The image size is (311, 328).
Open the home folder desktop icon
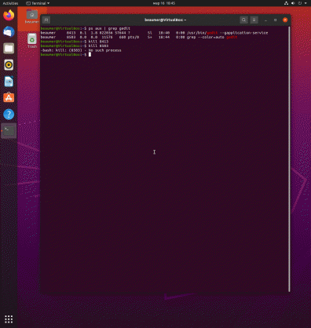point(32,16)
